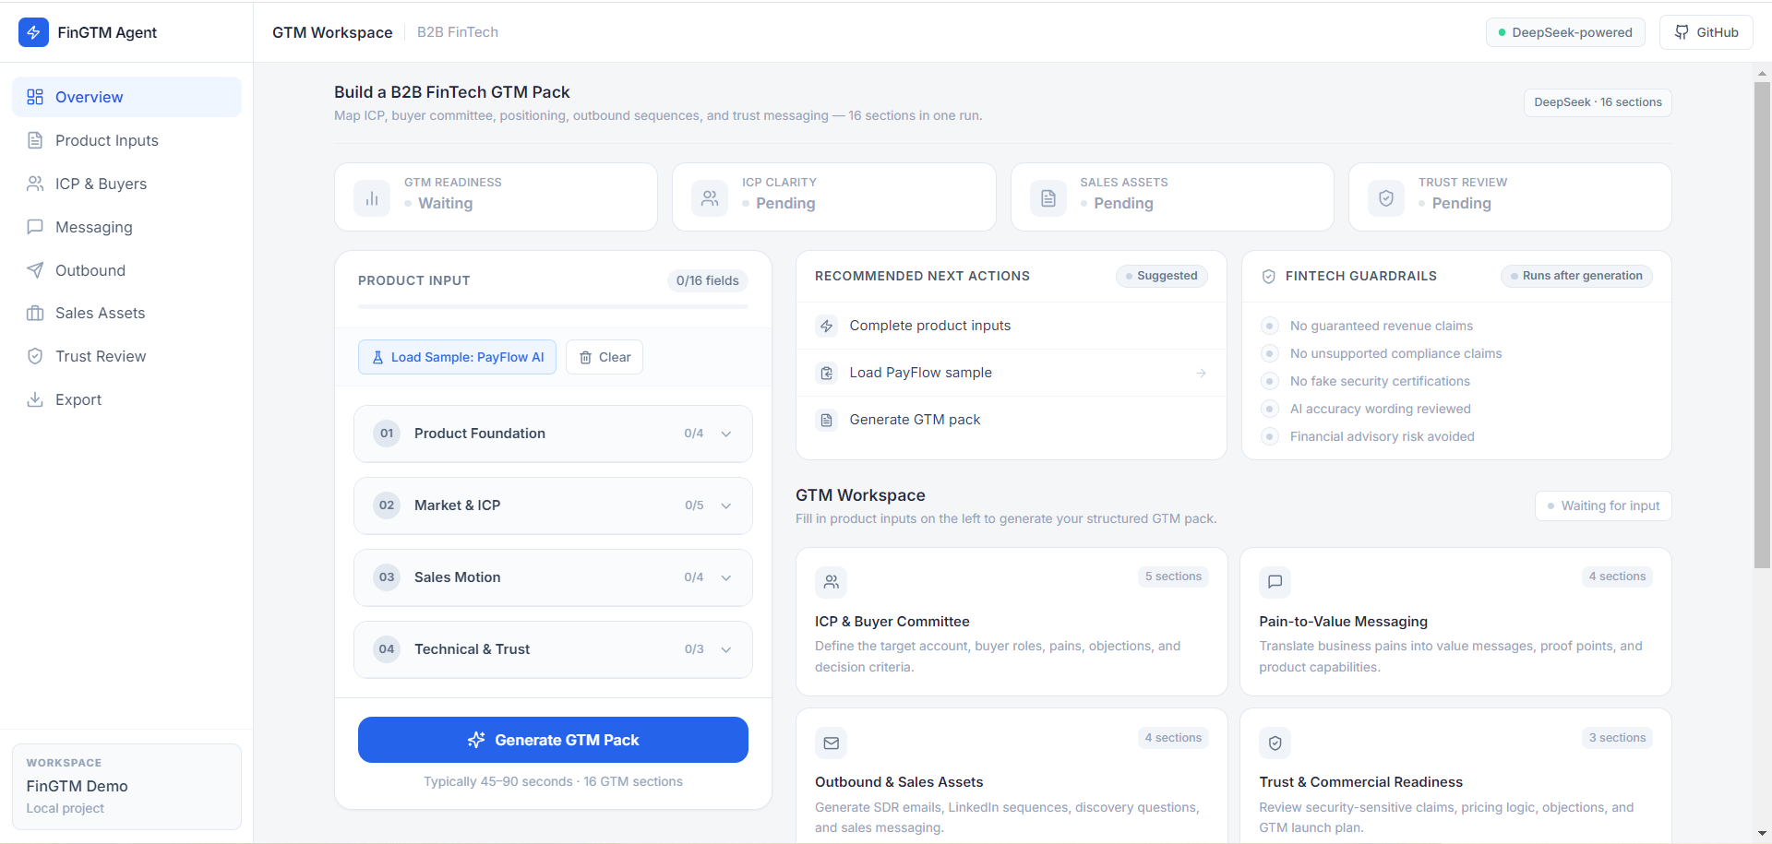Click the AI accuracy wording reviewed indicator
This screenshot has width=1772, height=844.
pyautogui.click(x=1270, y=409)
